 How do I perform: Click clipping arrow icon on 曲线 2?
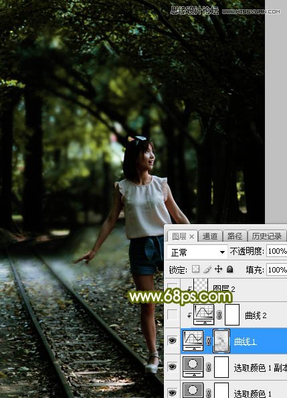[189, 315]
